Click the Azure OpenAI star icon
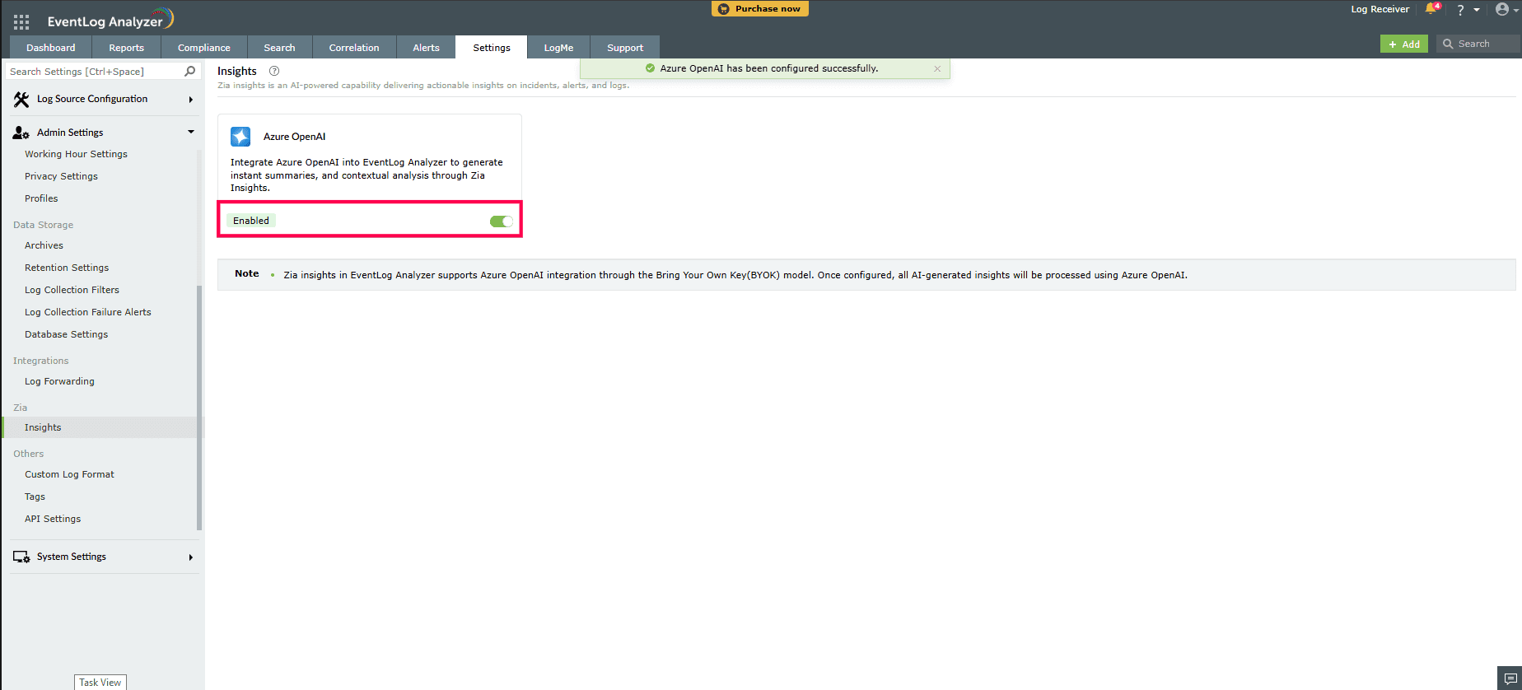The height and width of the screenshot is (690, 1522). click(x=240, y=137)
